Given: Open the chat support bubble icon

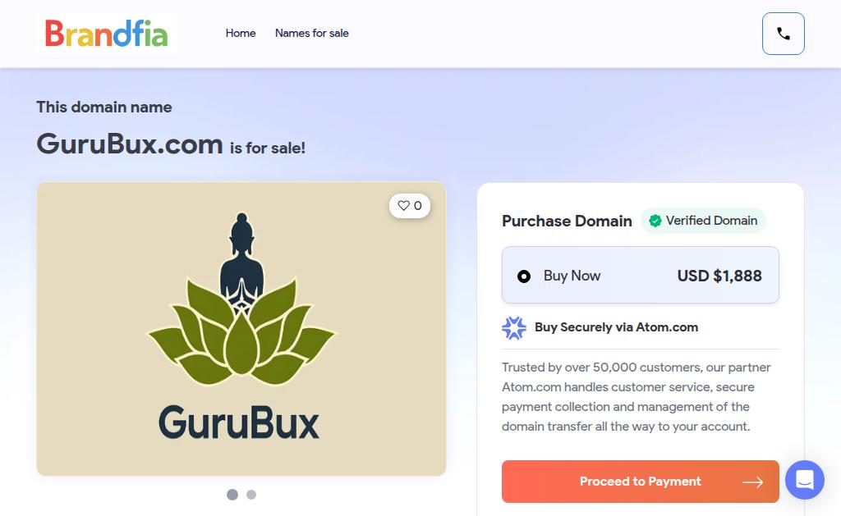Looking at the screenshot, I should pos(805,480).
